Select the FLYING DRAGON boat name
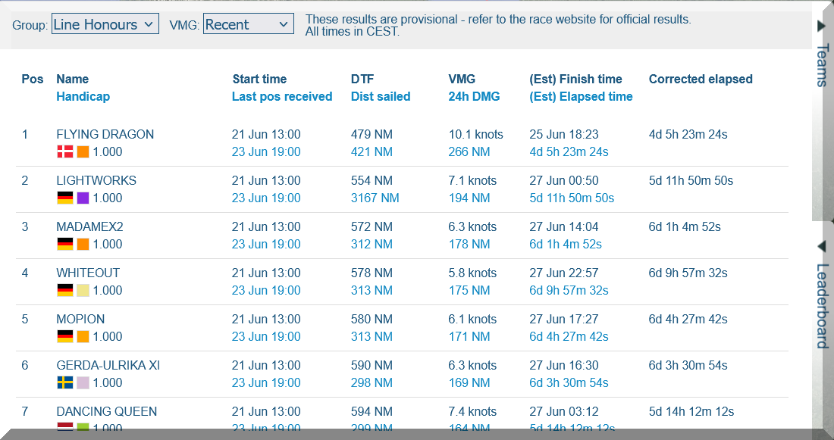The width and height of the screenshot is (834, 440). click(105, 135)
